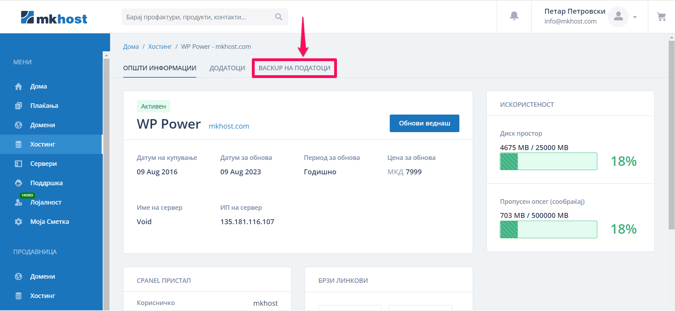
Task: Expand the user account dropdown arrow
Action: click(x=635, y=17)
